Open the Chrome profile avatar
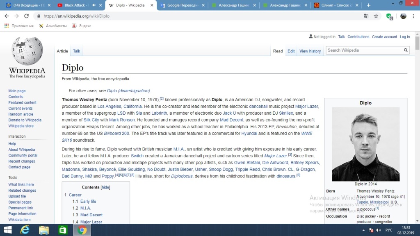This screenshot has height=236, width=420. (x=403, y=16)
